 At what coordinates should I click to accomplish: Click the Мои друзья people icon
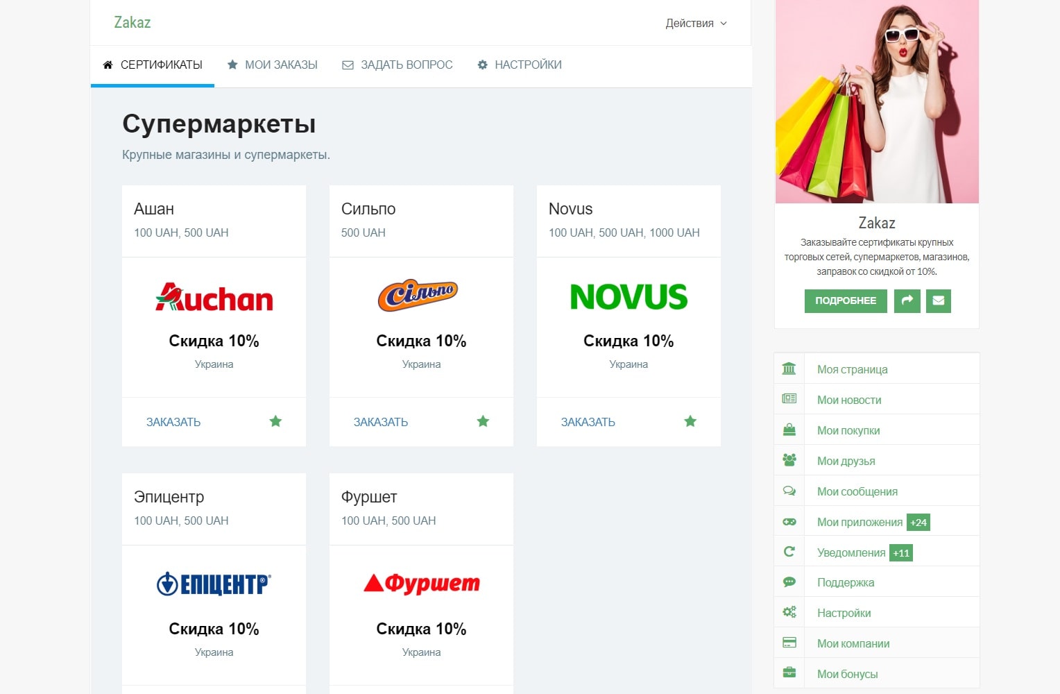pyautogui.click(x=789, y=460)
